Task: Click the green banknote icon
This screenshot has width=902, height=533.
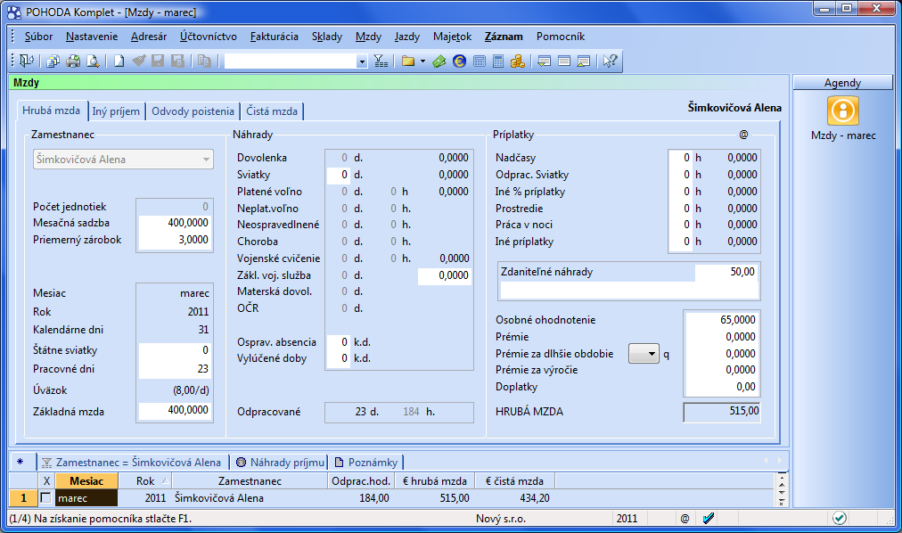Action: [439, 61]
